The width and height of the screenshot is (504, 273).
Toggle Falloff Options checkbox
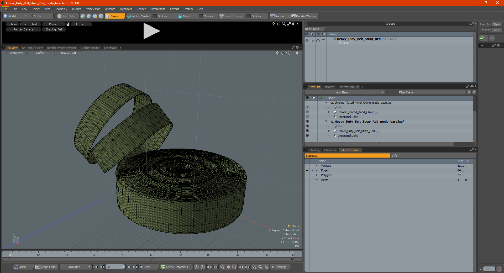tap(201, 16)
